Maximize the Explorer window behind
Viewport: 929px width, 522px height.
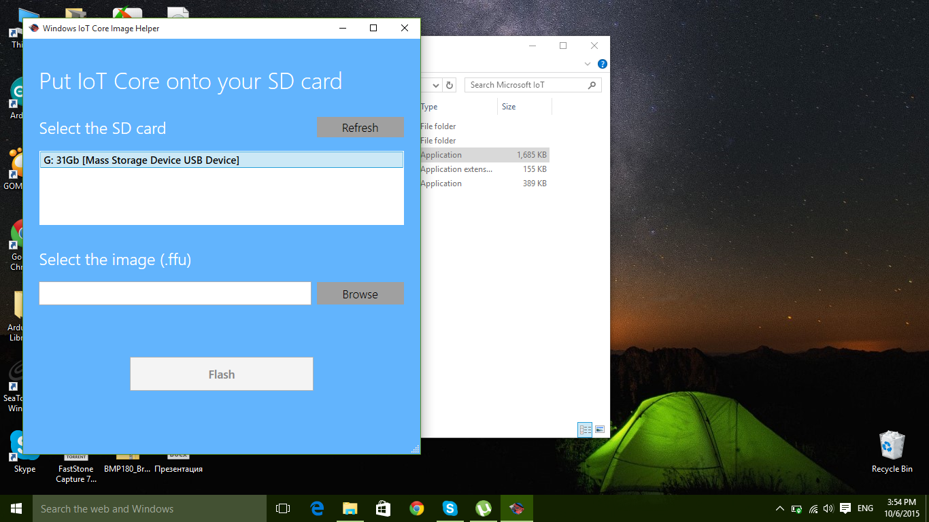tap(563, 46)
